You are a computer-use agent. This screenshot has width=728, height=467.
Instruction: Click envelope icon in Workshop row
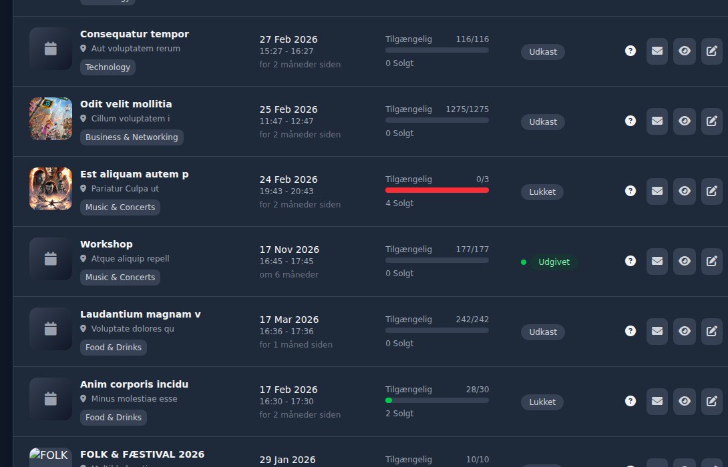[657, 261]
